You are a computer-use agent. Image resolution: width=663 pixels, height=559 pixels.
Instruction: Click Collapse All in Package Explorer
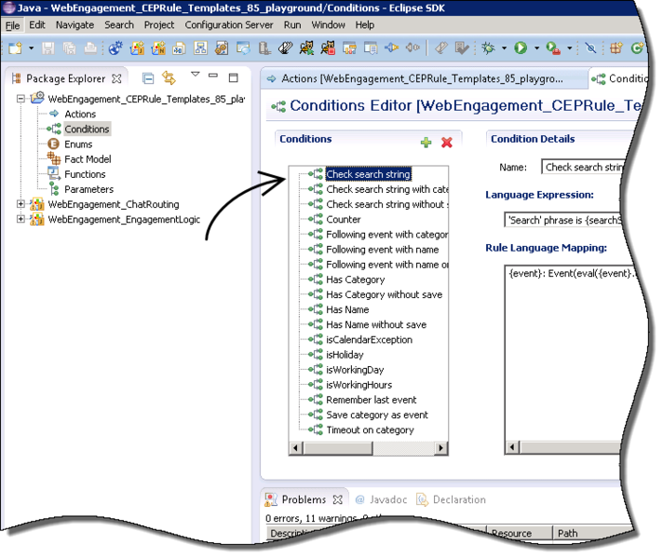[148, 78]
